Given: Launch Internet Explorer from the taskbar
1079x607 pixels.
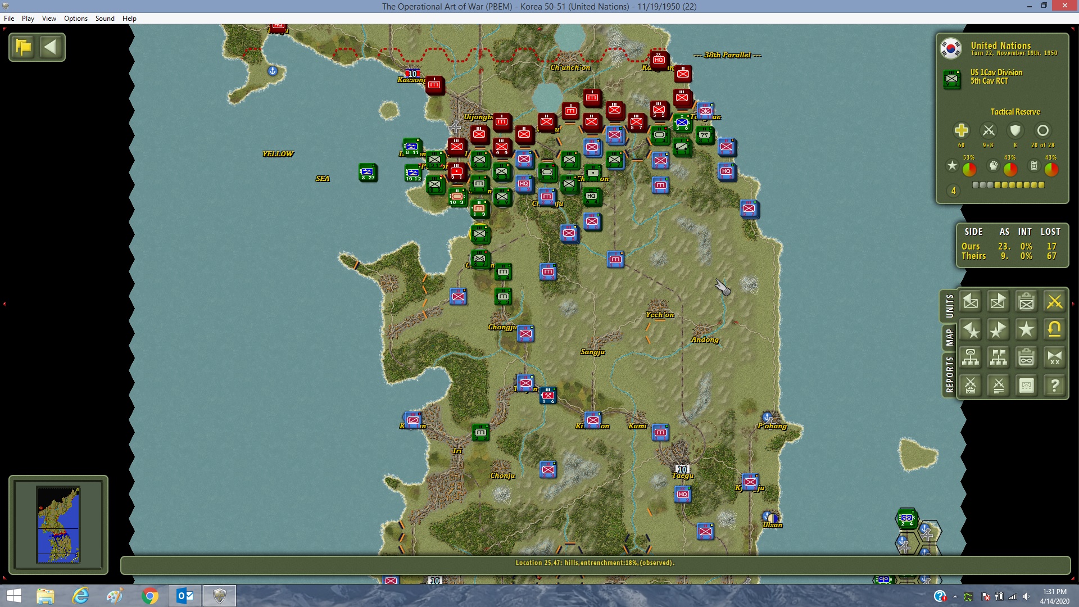Looking at the screenshot, I should [80, 596].
